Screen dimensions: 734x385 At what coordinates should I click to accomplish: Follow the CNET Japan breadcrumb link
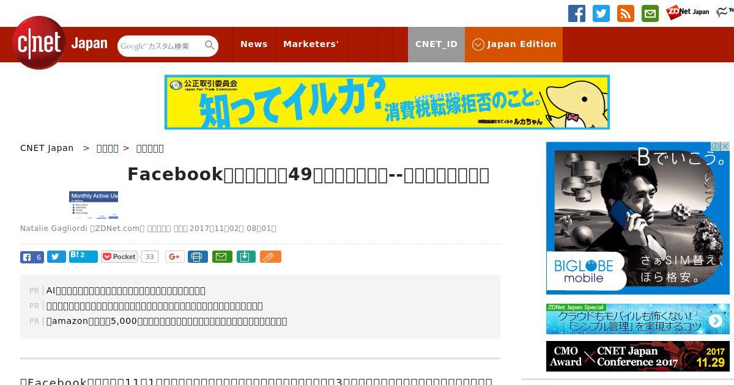point(47,148)
